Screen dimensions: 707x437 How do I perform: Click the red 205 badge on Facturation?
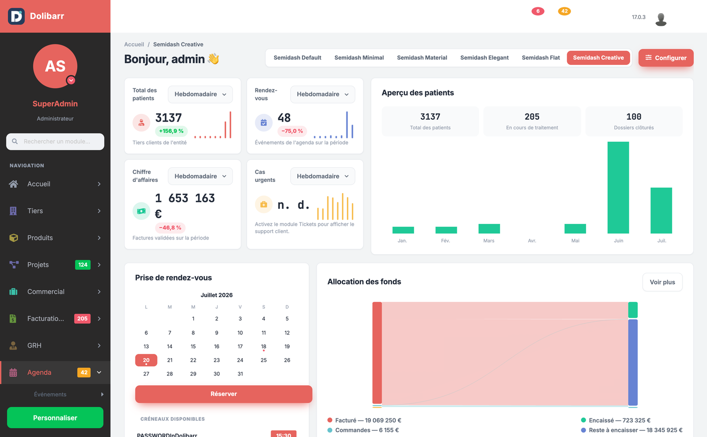pyautogui.click(x=82, y=319)
